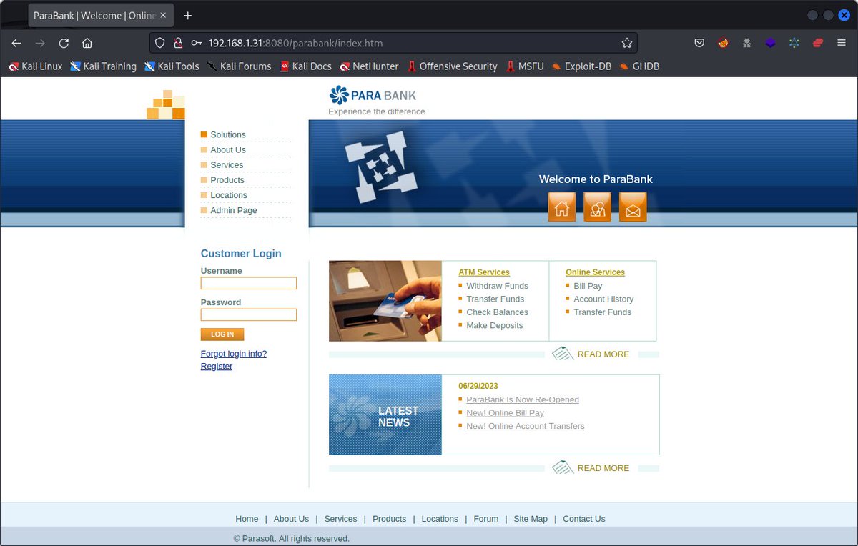The height and width of the screenshot is (546, 858).
Task: Click Bill Pay under Online Services
Action: (x=588, y=286)
